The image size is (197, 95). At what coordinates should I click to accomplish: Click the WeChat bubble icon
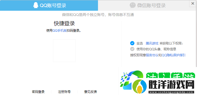click(x=133, y=5)
